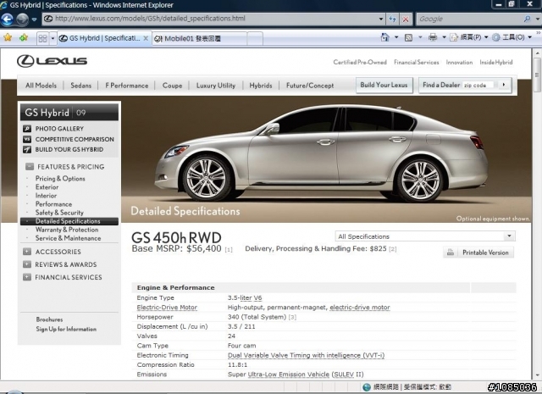Expand the Reviews & Awards section
The width and height of the screenshot is (542, 394).
[x=27, y=264]
